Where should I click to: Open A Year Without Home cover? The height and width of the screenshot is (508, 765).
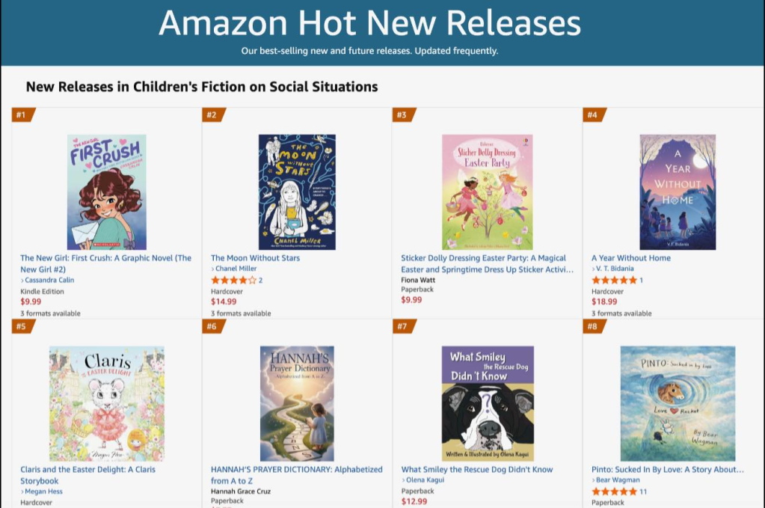coord(678,192)
